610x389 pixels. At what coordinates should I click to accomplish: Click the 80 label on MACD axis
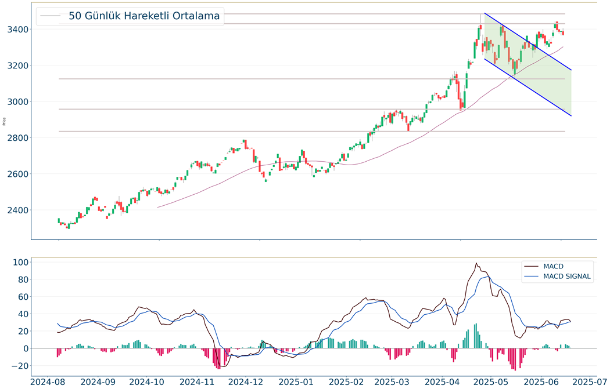tap(23, 279)
